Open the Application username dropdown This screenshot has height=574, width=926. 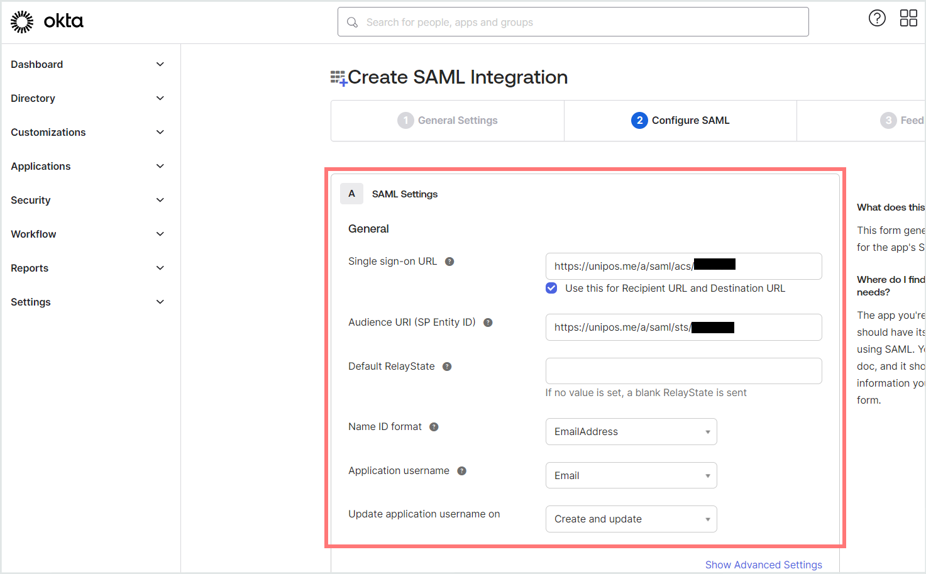pos(631,476)
